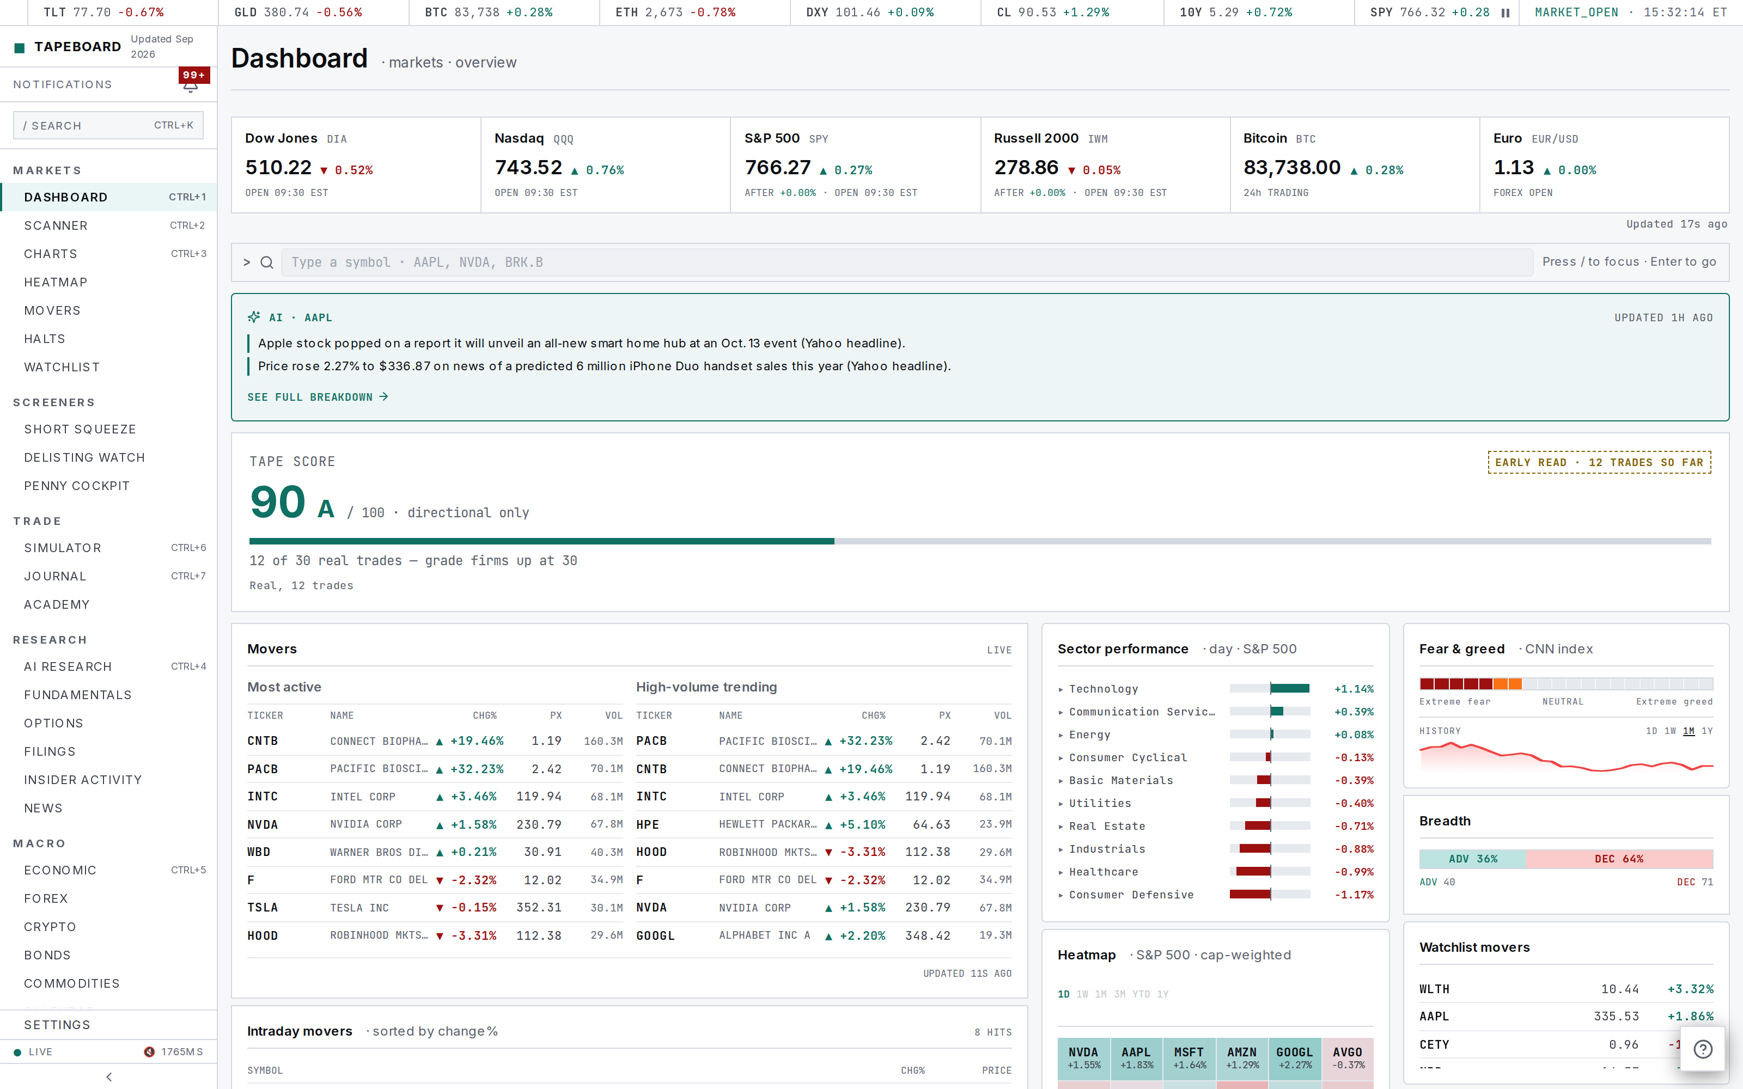Viewport: 1743px width, 1089px height.
Task: Click the green LIVE status dot
Action: click(17, 1053)
